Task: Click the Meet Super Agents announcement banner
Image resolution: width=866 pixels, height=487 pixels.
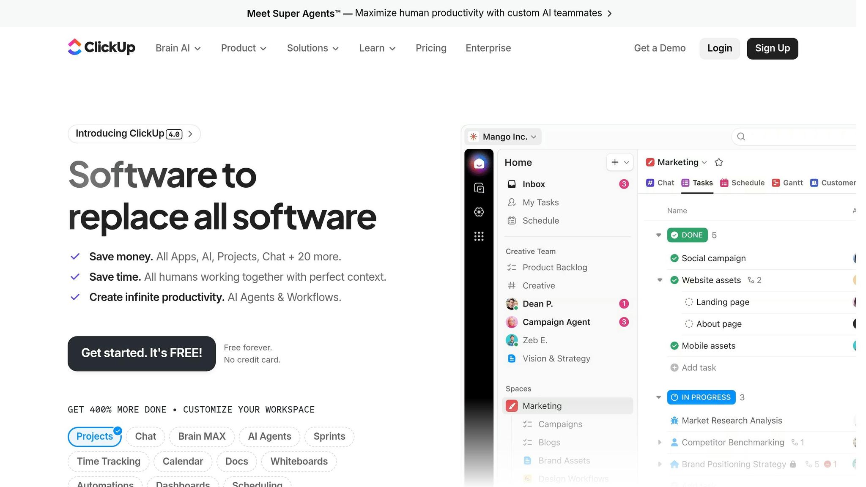Action: pyautogui.click(x=429, y=13)
